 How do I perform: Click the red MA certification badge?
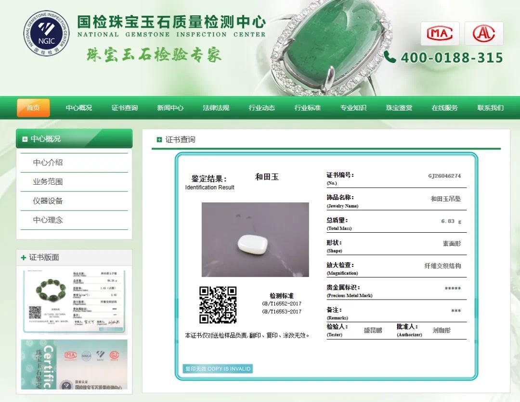[440, 34]
